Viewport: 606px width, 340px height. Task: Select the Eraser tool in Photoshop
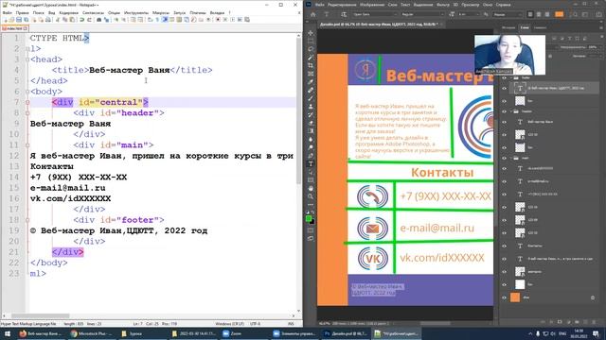tap(311, 123)
